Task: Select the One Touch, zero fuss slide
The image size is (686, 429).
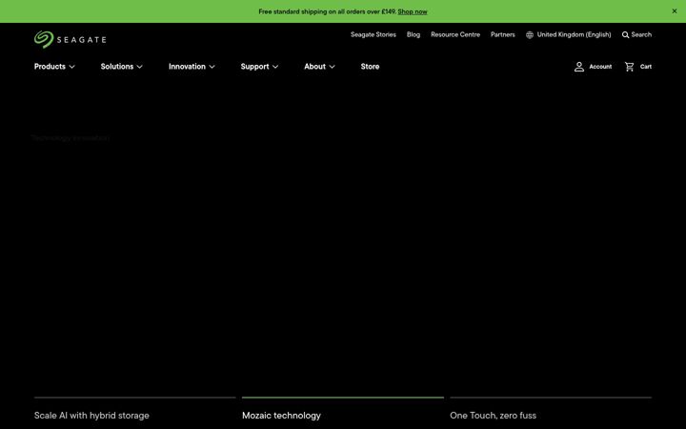Action: coord(493,416)
